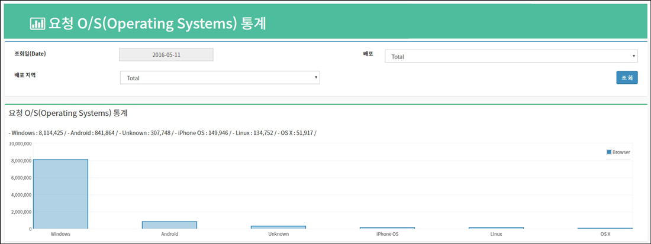The width and height of the screenshot is (651, 244).
Task: Click the Windows x-axis label
Action: [60, 234]
